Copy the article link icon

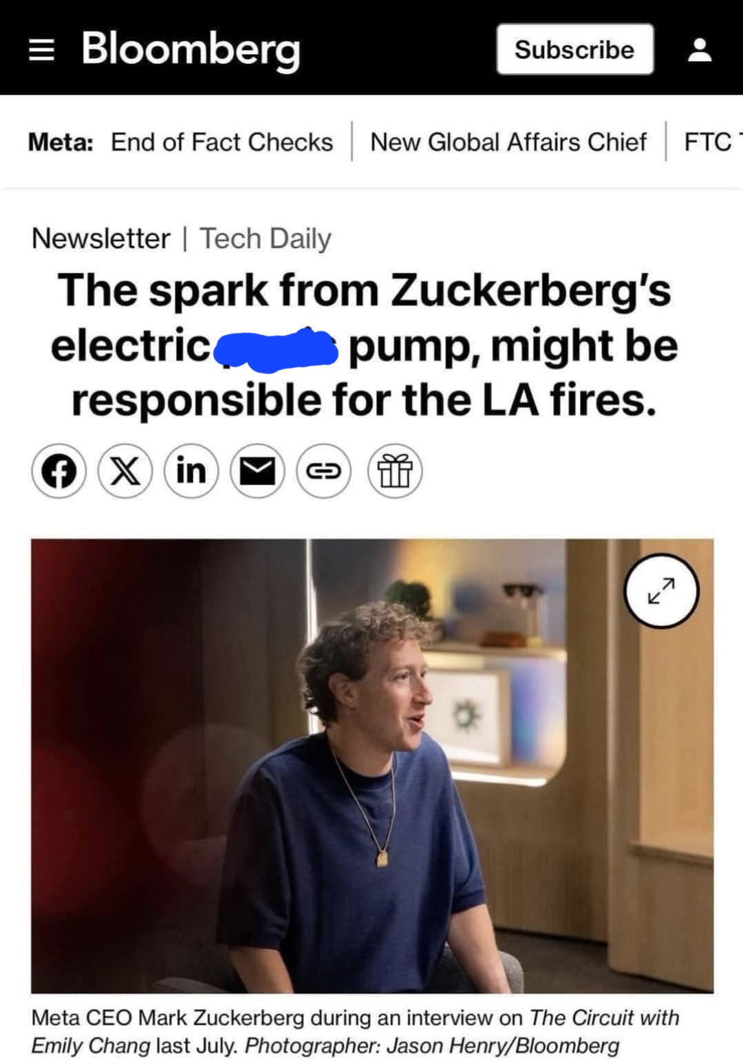tap(323, 472)
